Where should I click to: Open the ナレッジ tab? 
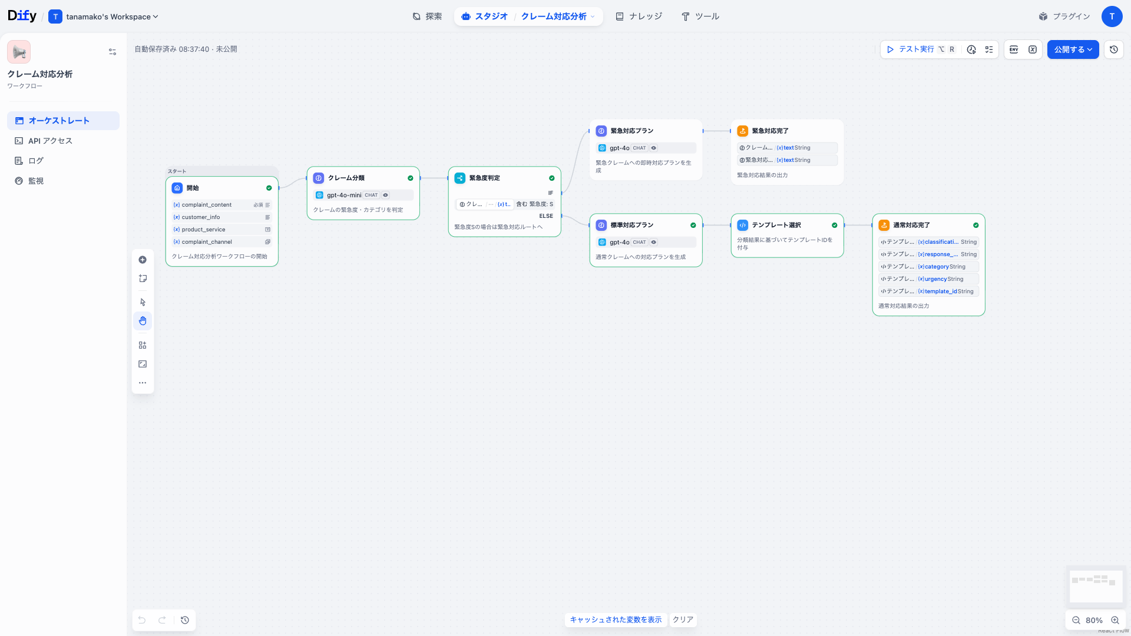(x=639, y=16)
